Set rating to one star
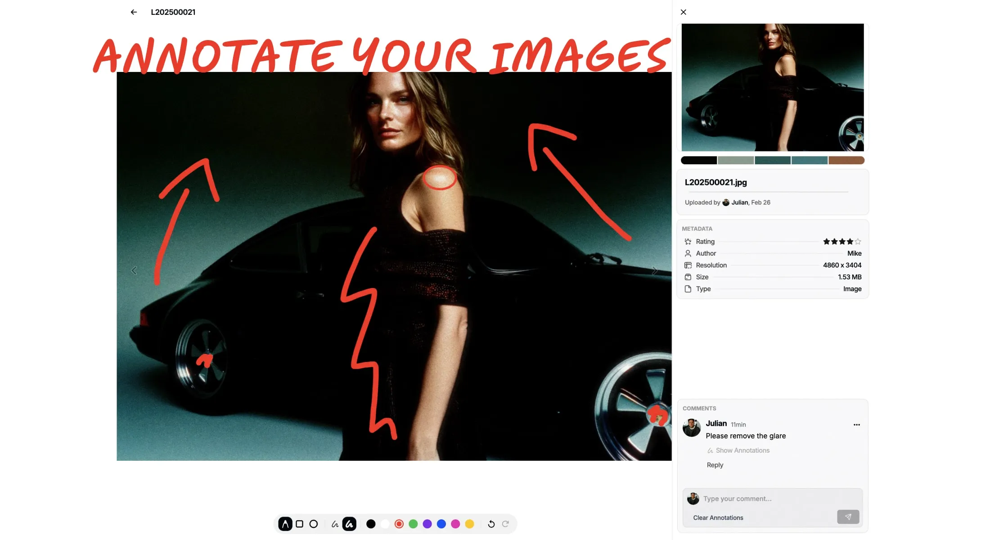Image resolution: width=990 pixels, height=540 pixels. 827,242
